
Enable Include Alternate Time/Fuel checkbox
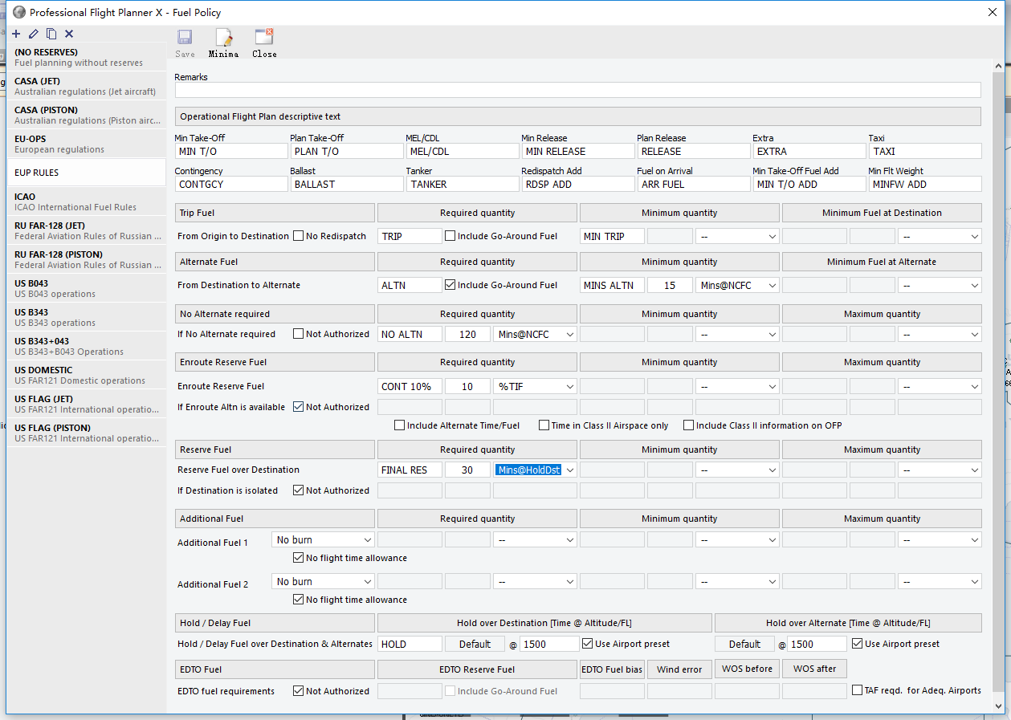pos(399,425)
